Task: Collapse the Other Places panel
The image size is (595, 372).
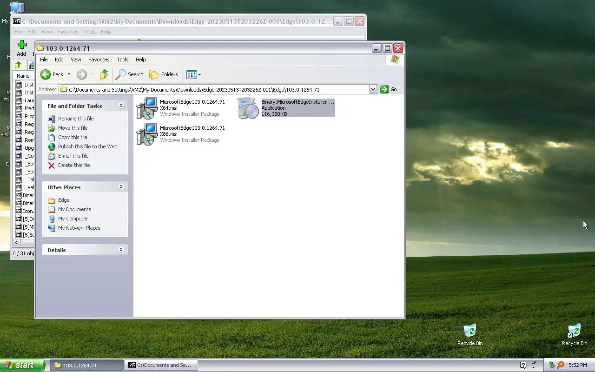Action: pyautogui.click(x=121, y=187)
